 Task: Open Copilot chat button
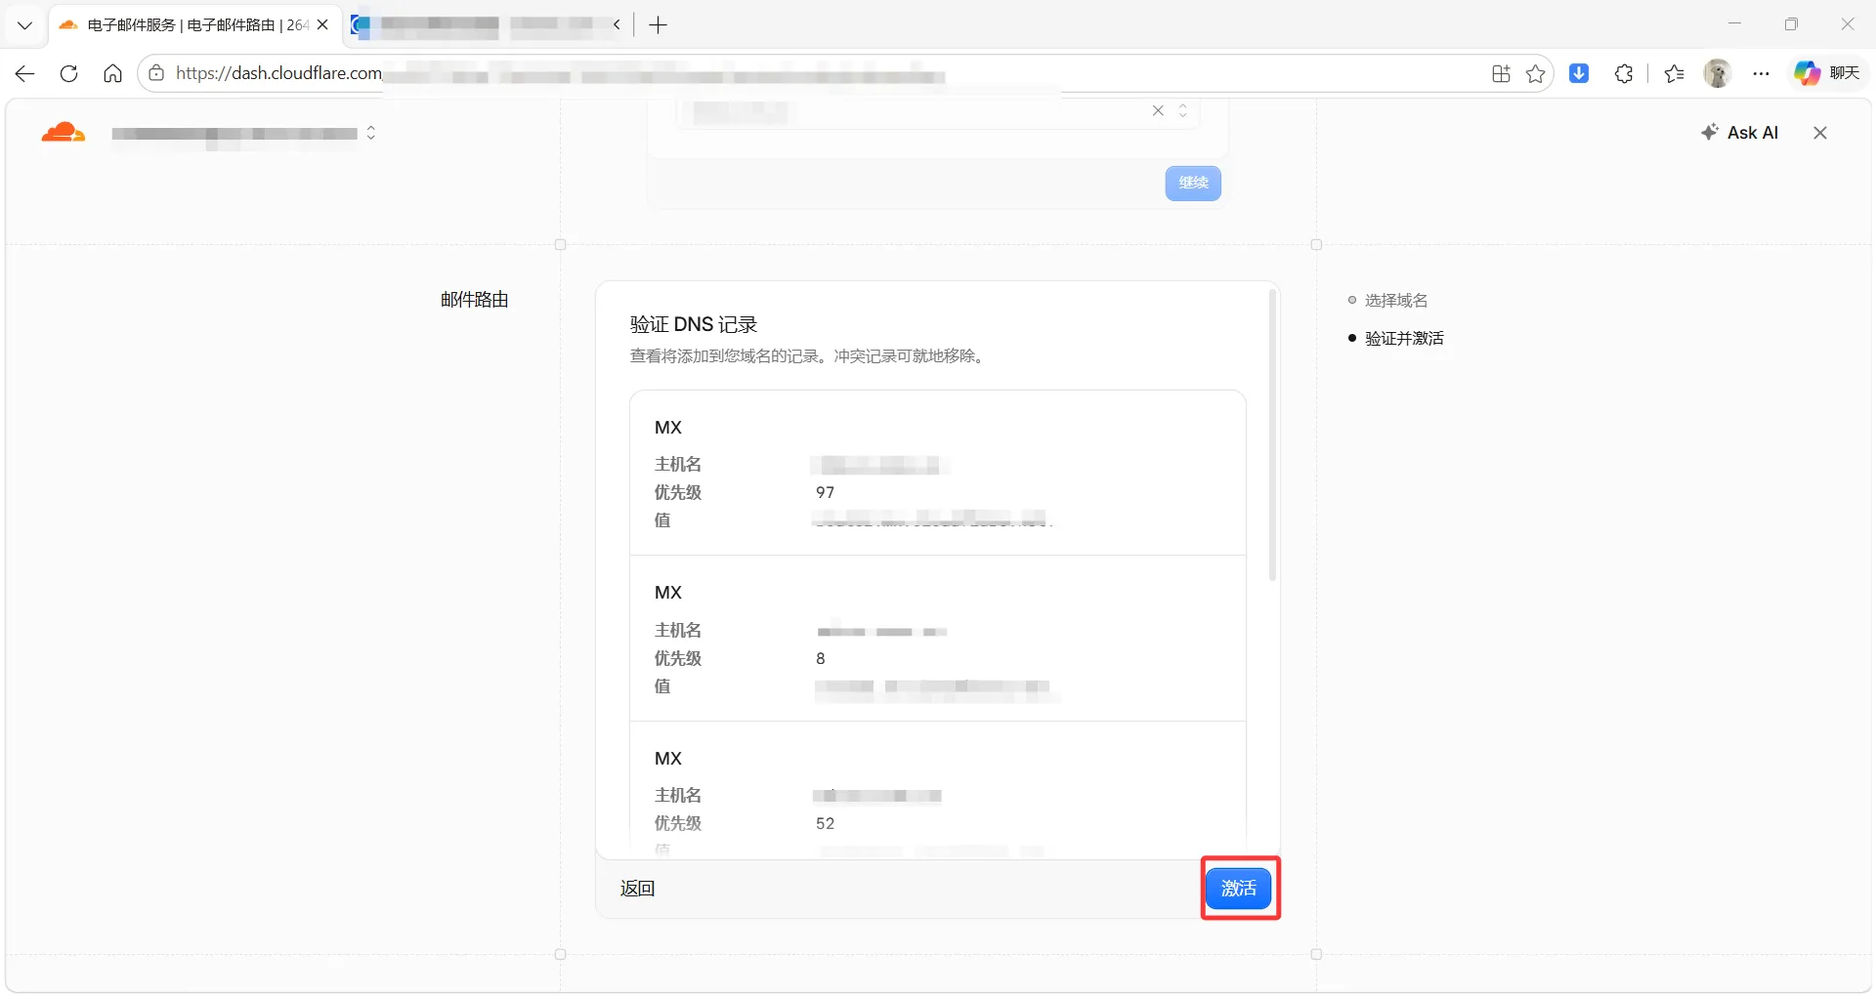1827,73
